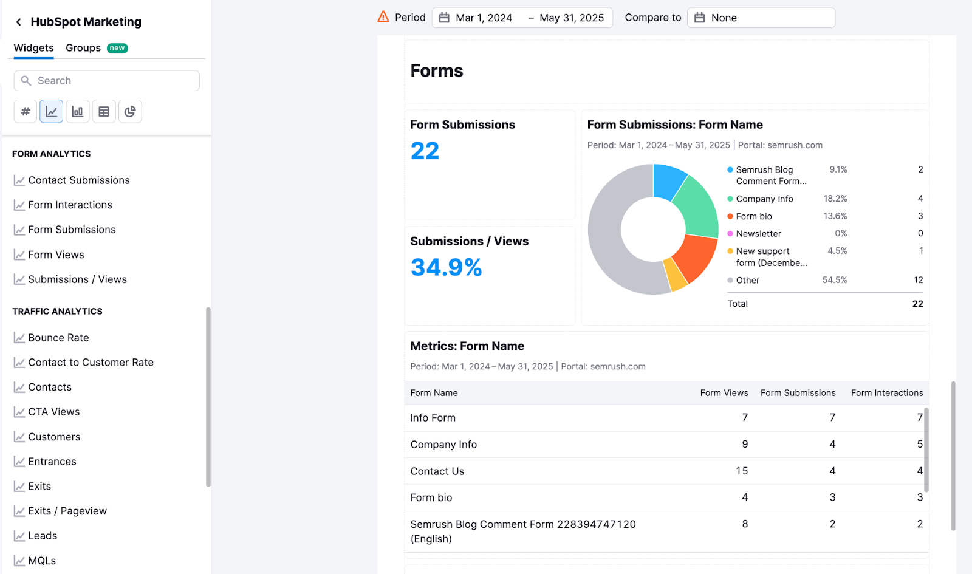
Task: Select the number widget type filter
Action: pyautogui.click(x=25, y=111)
